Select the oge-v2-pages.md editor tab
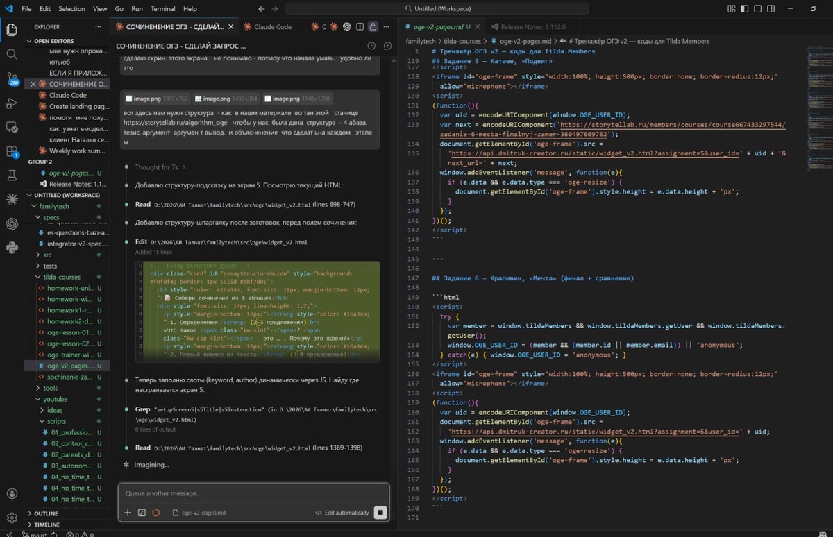Viewport: 833px width, 537px height. tap(437, 26)
